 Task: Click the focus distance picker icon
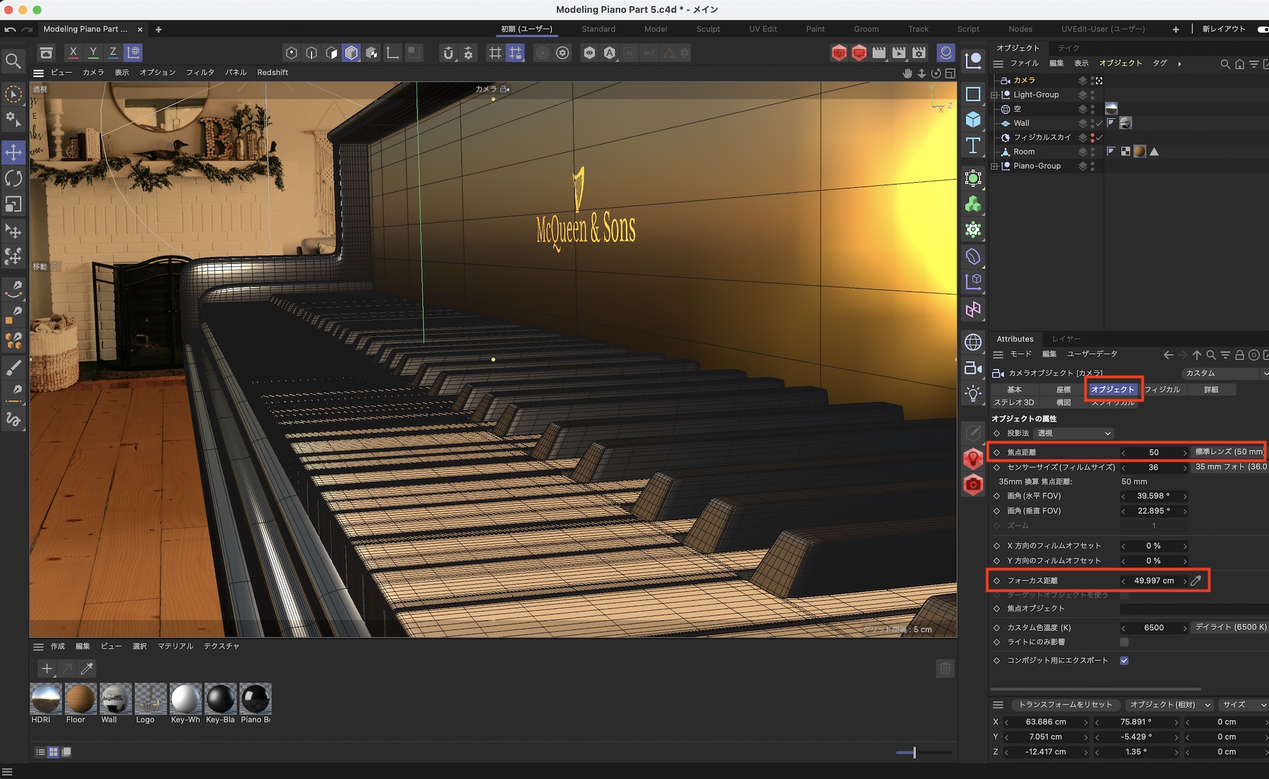click(1196, 580)
